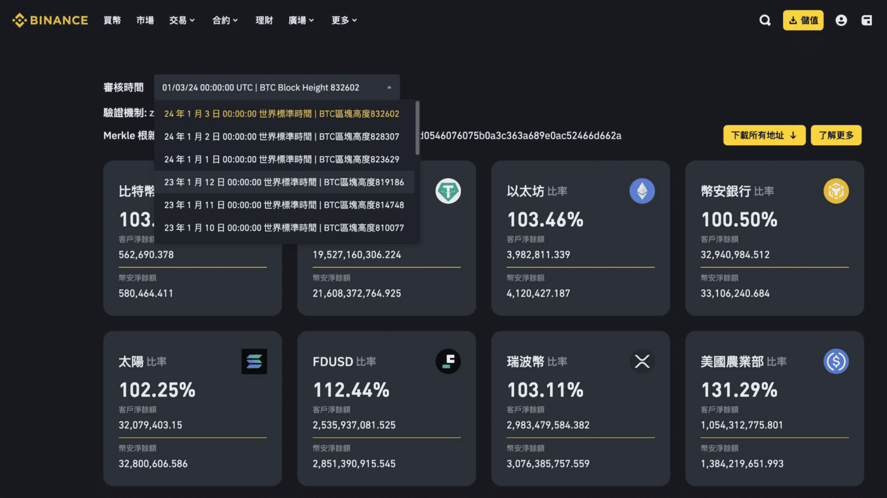This screenshot has height=498, width=887.
Task: Click Binance balance 580,464.411
Action: [x=146, y=293]
